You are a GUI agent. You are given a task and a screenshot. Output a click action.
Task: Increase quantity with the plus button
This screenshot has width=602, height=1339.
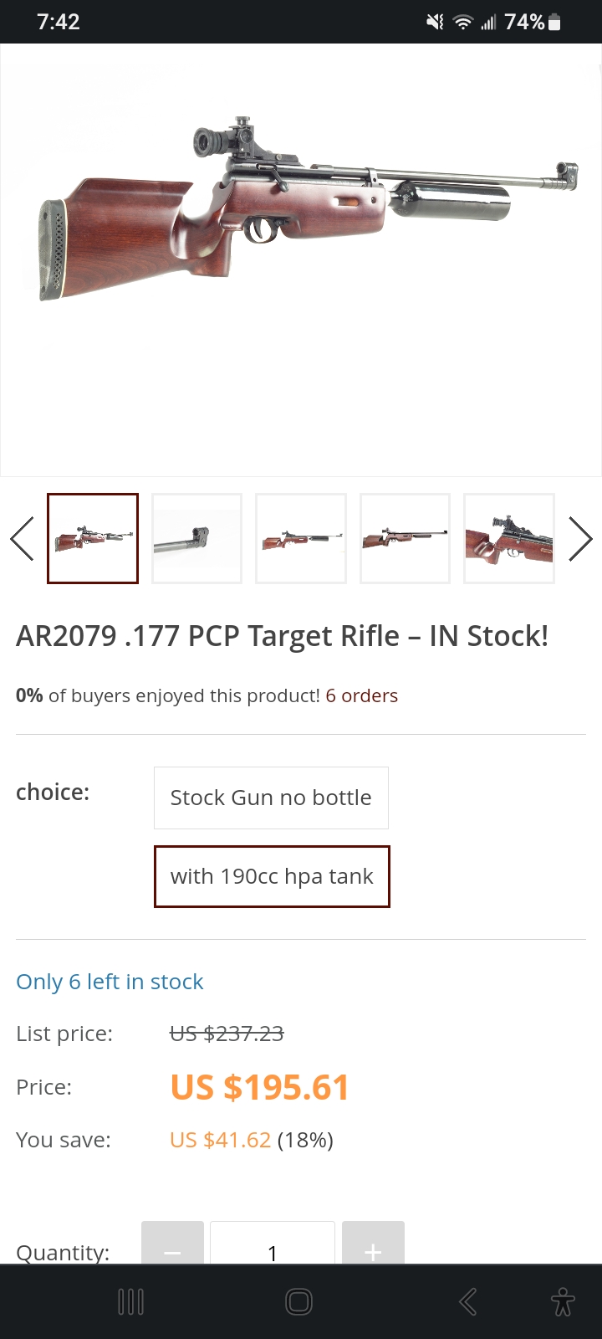click(x=373, y=1244)
